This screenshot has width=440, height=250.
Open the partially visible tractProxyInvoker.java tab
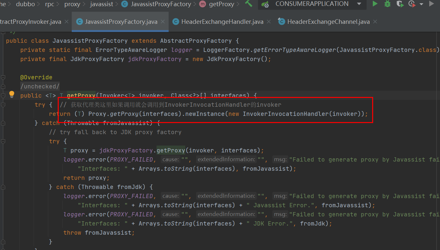[30, 22]
